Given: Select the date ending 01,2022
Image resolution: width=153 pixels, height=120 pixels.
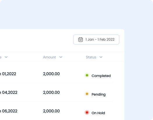Looking at the screenshot, I should click(x=8, y=74).
